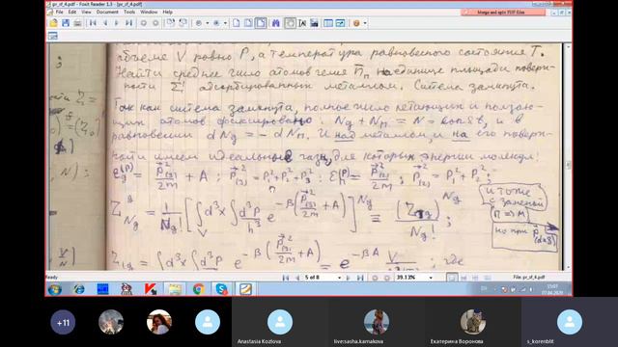This screenshot has width=618, height=347.
Task: Click the navigation panel icon below toolbar
Action: click(x=53, y=36)
